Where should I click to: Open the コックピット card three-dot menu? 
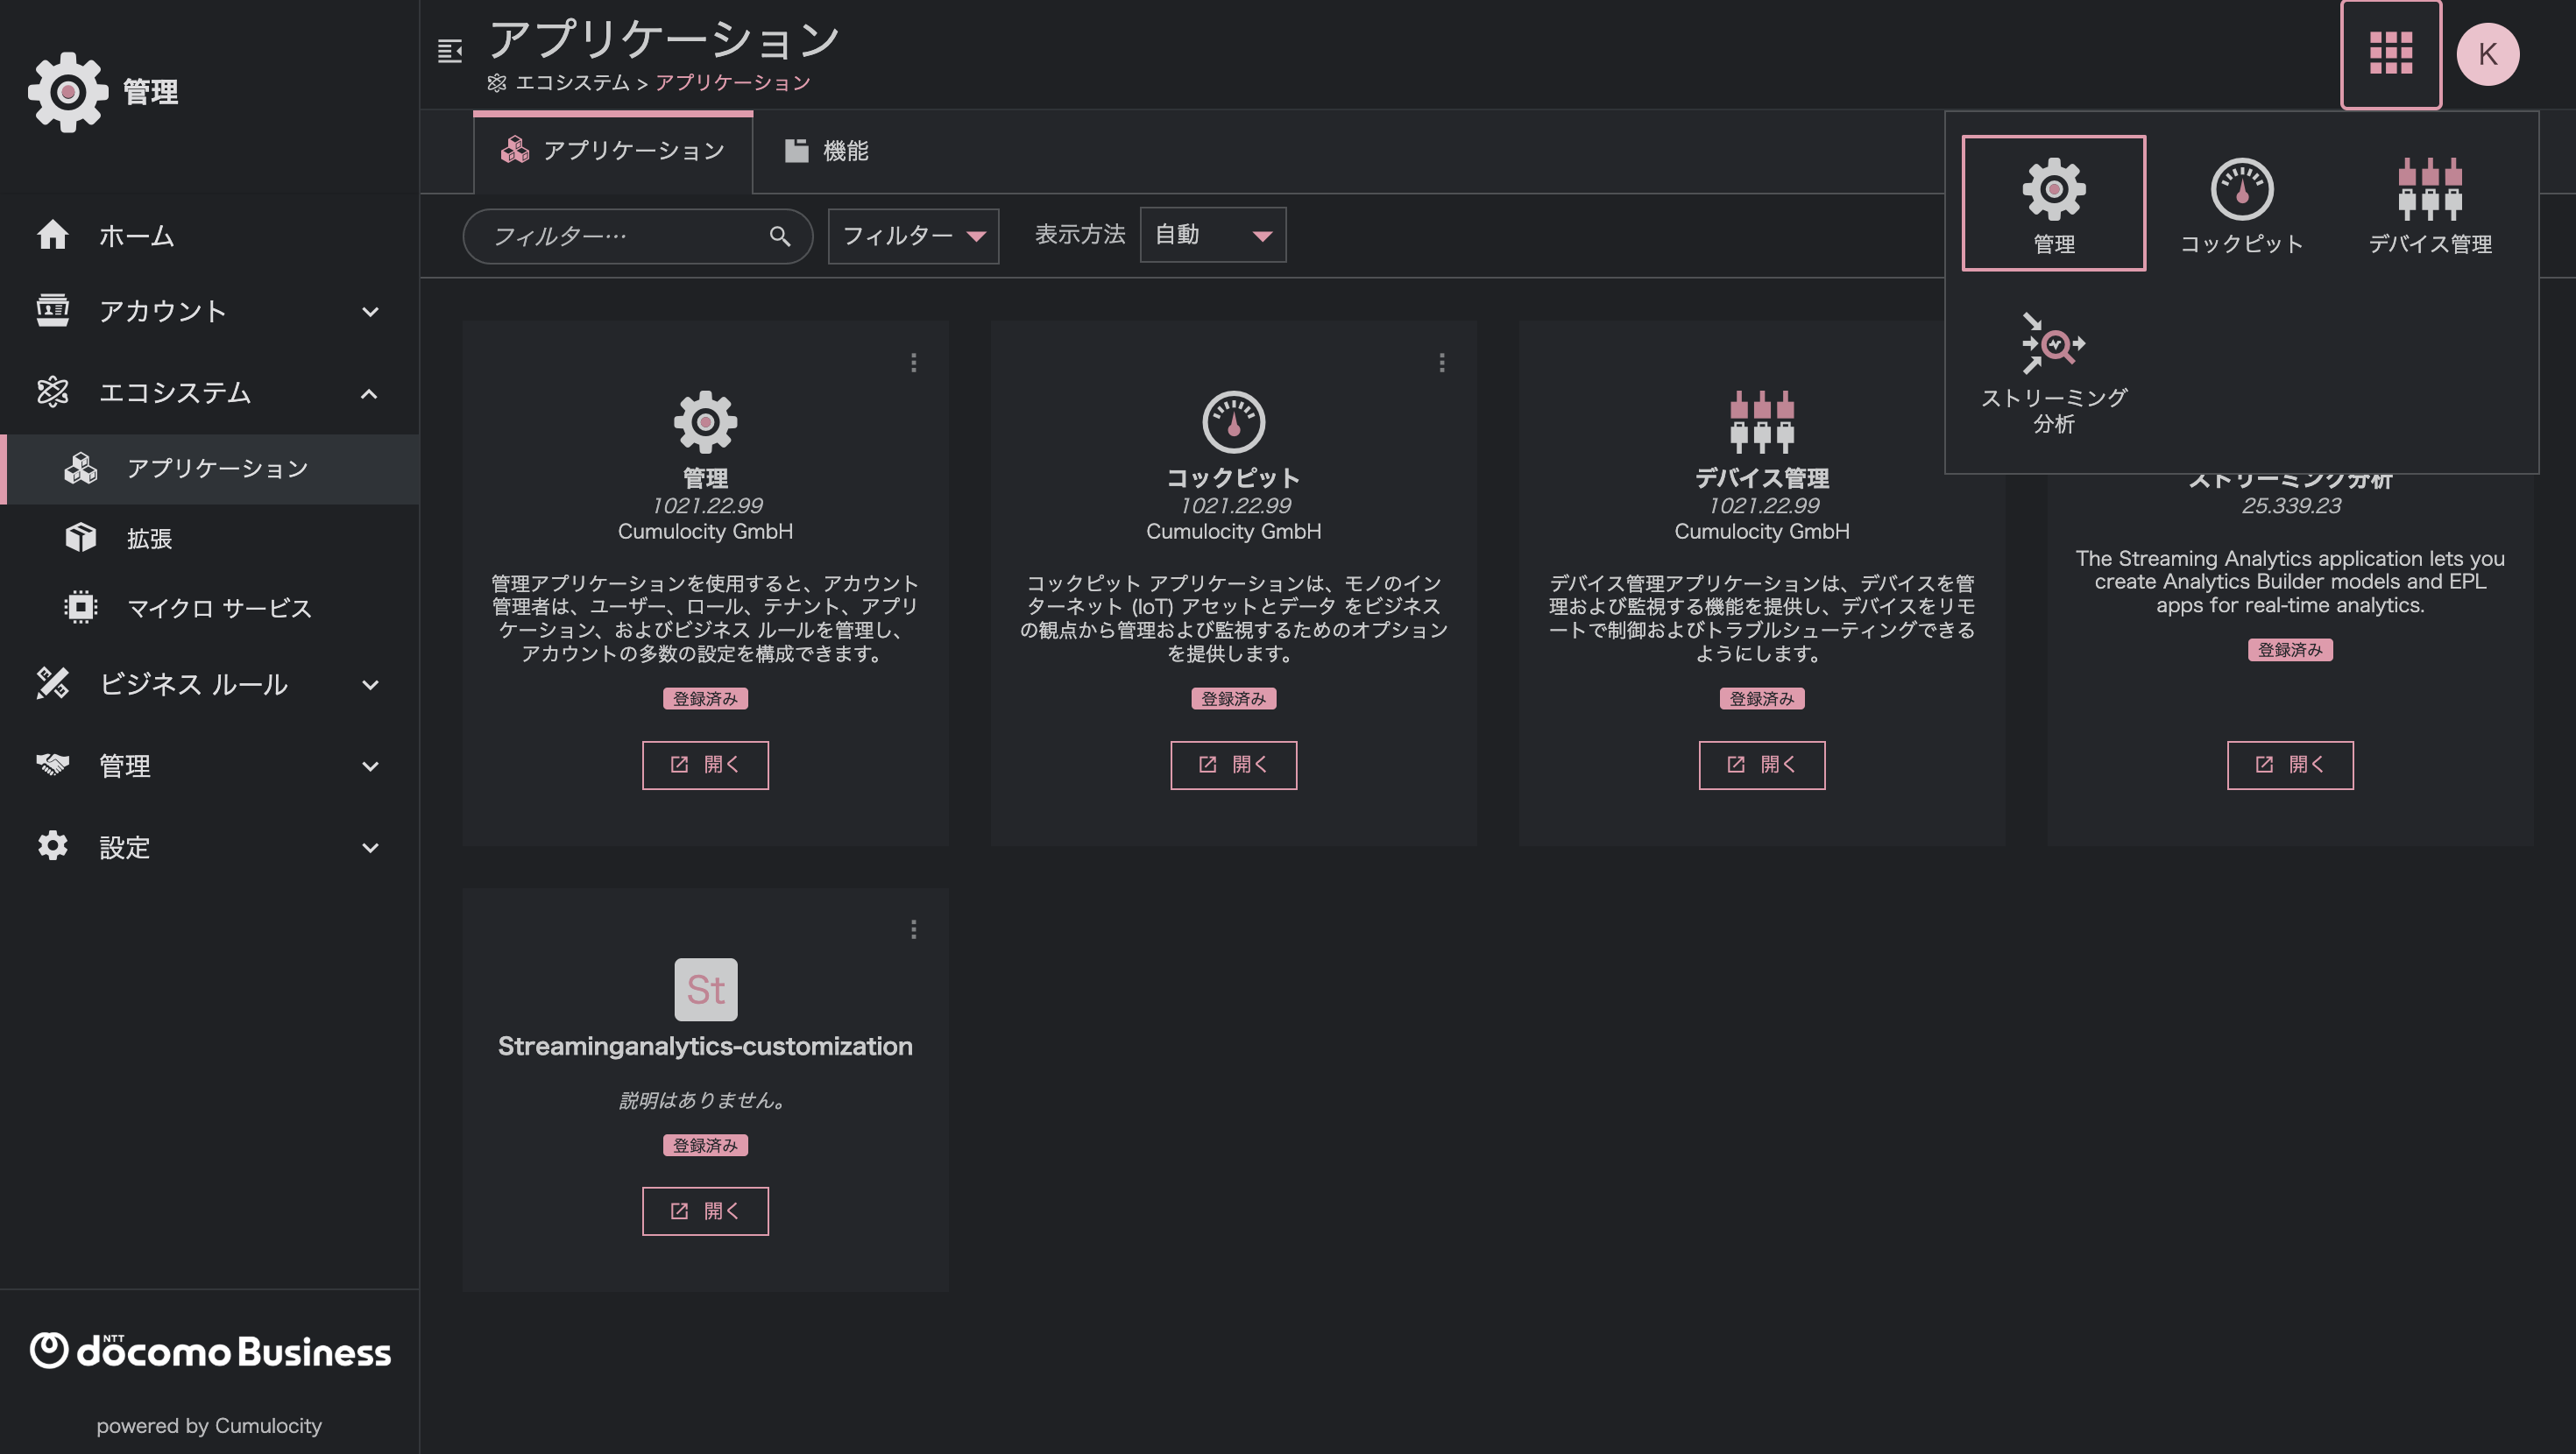pyautogui.click(x=1441, y=362)
